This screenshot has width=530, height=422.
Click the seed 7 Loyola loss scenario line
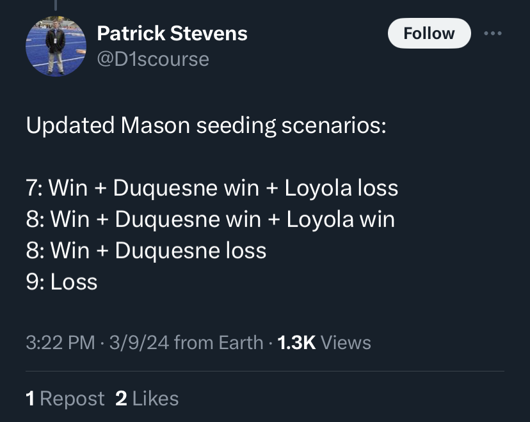[212, 188]
